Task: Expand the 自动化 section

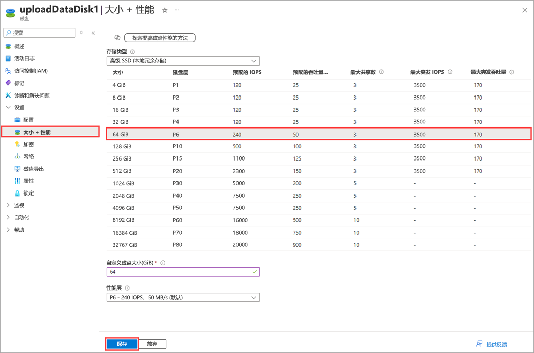Action: pos(8,217)
